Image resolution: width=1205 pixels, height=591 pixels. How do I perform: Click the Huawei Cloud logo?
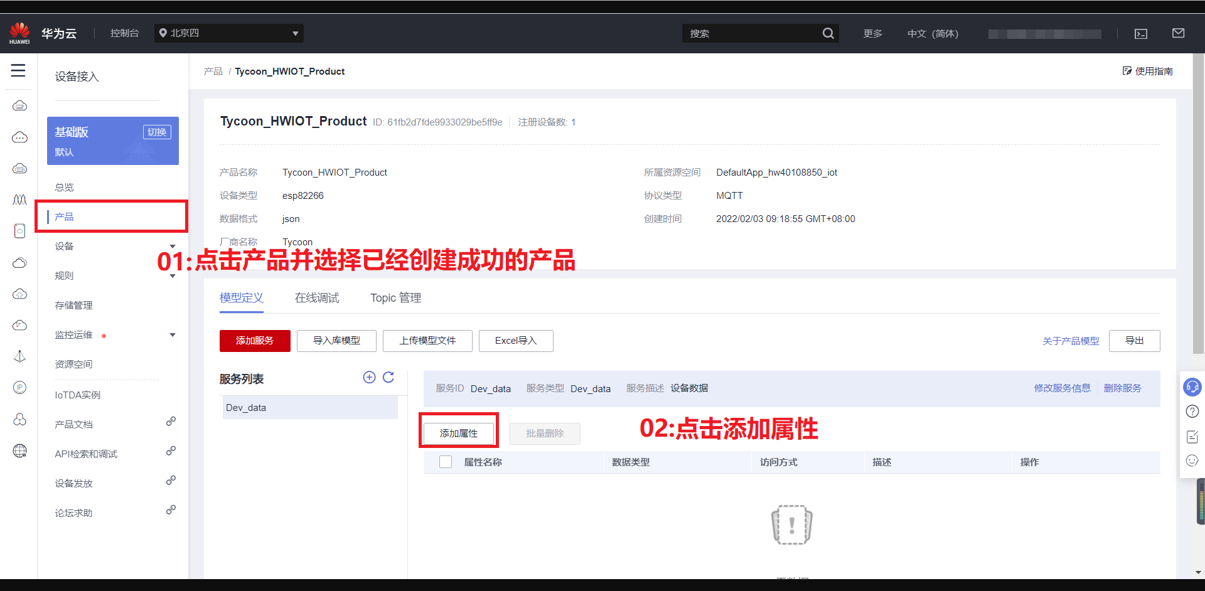pos(19,33)
